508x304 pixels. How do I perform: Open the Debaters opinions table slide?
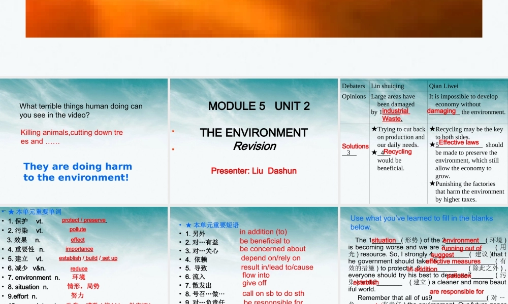(424, 141)
